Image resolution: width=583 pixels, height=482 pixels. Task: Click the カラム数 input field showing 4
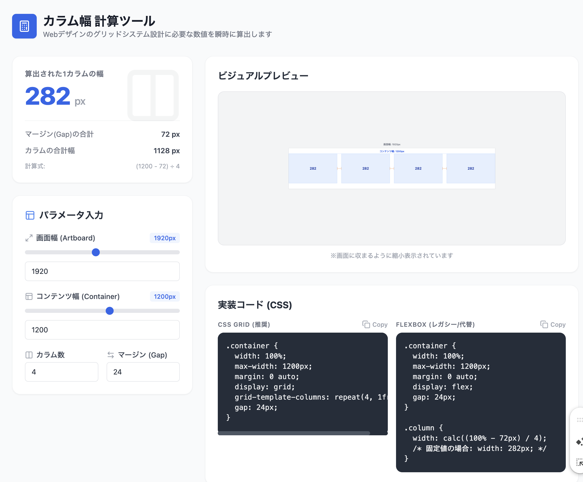coord(61,372)
